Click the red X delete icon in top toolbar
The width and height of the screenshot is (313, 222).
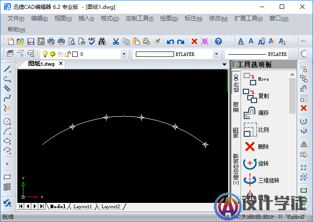pos(194,42)
